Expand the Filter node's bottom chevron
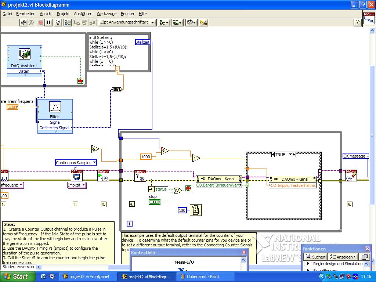This screenshot has width=376, height=282. [x=55, y=132]
